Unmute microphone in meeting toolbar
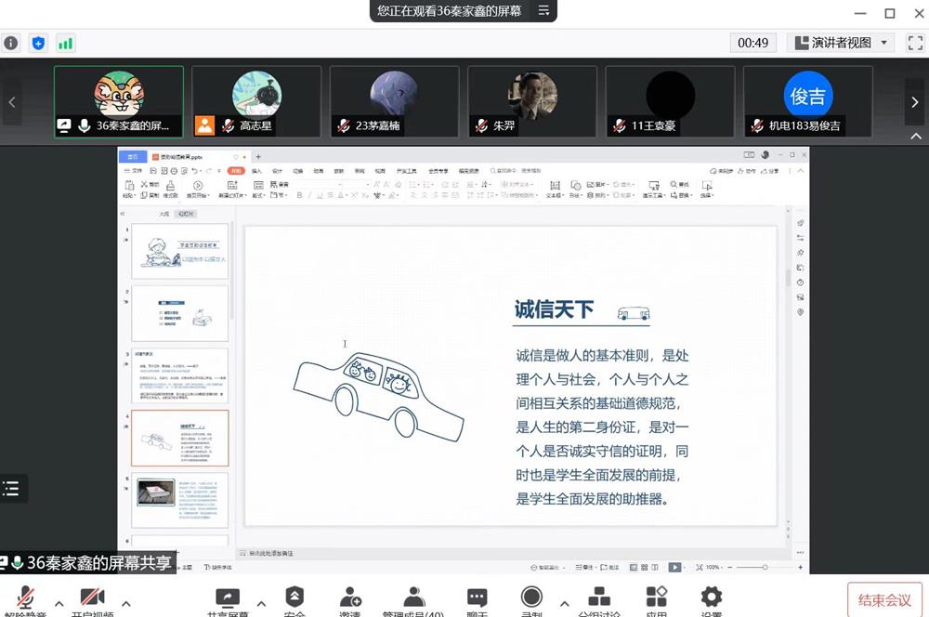The height and width of the screenshot is (617, 929). pyautogui.click(x=25, y=599)
